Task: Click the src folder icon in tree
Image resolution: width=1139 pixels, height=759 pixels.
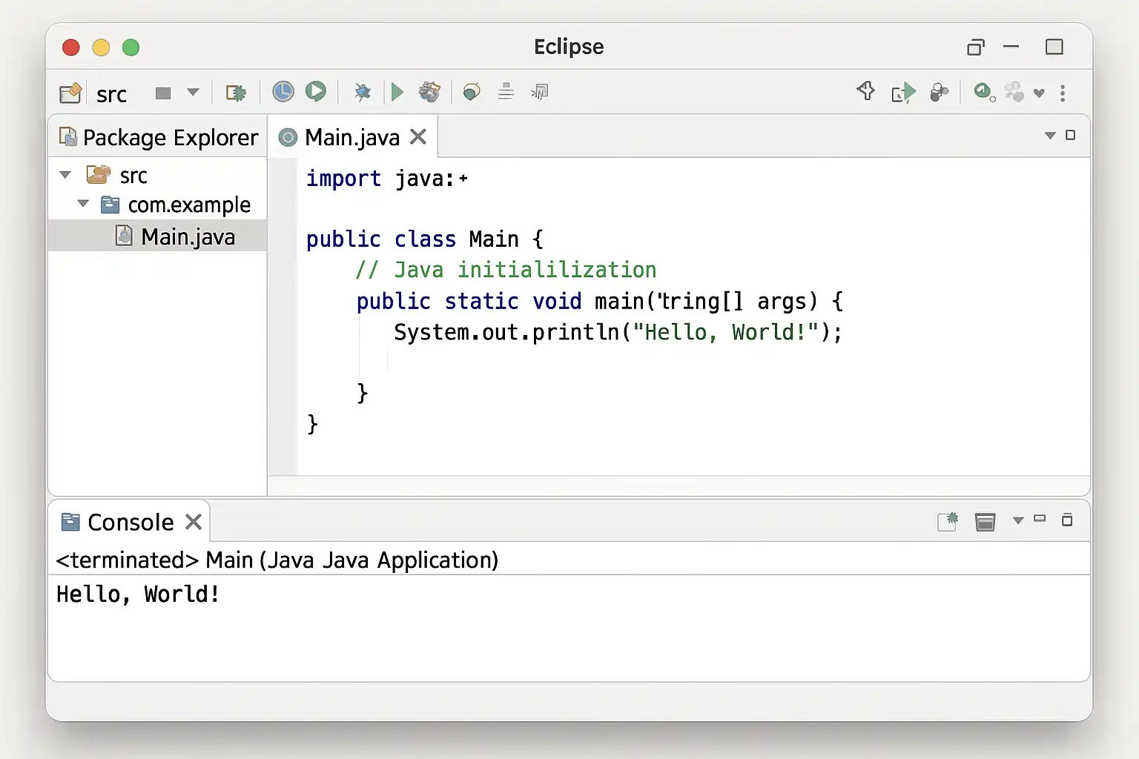Action: (99, 174)
